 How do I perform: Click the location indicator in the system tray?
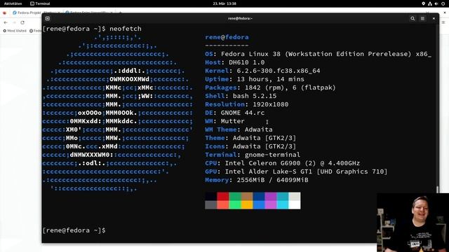[424, 3]
